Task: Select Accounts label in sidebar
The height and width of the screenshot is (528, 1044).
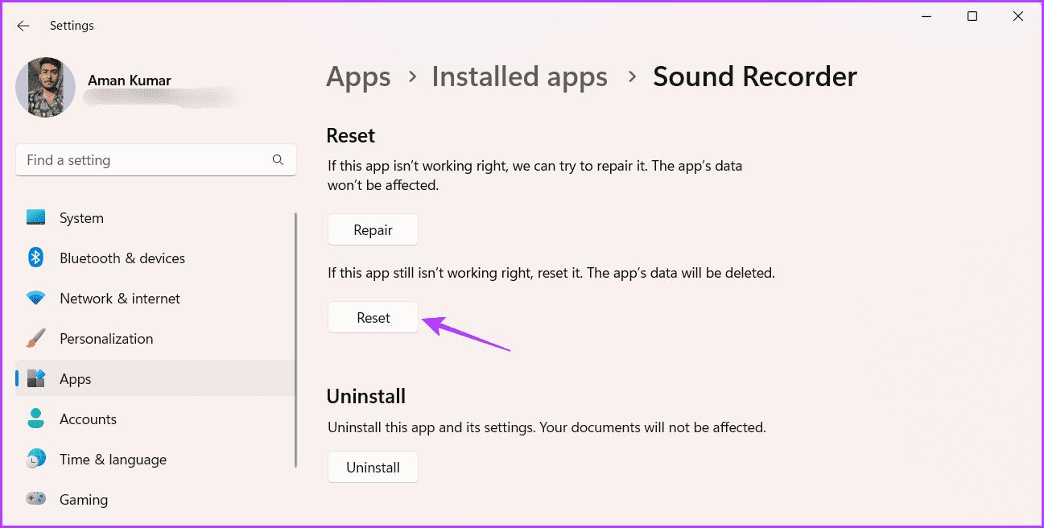Action: (88, 419)
